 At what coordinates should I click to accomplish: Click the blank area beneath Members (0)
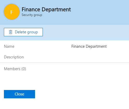[x=64, y=80]
